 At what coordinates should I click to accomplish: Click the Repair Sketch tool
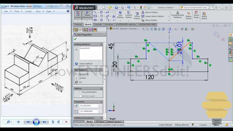[189, 16]
